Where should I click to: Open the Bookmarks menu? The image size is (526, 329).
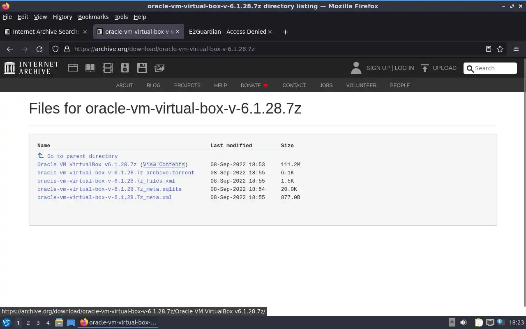[93, 17]
